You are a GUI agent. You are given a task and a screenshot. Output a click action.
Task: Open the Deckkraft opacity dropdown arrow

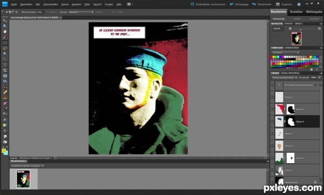319,78
